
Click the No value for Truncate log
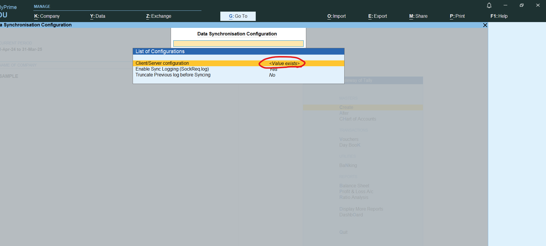(272, 75)
